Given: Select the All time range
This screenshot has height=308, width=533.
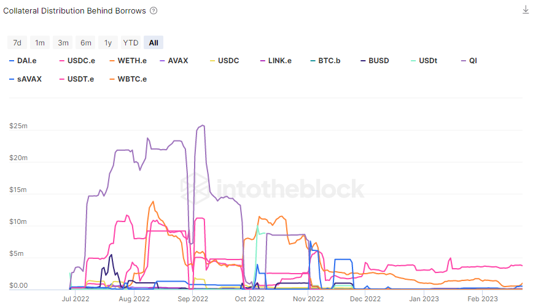Looking at the screenshot, I should click(x=153, y=42).
